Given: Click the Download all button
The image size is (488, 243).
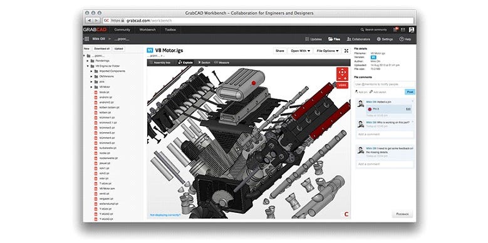Looking at the screenshot, I should pos(101,49).
